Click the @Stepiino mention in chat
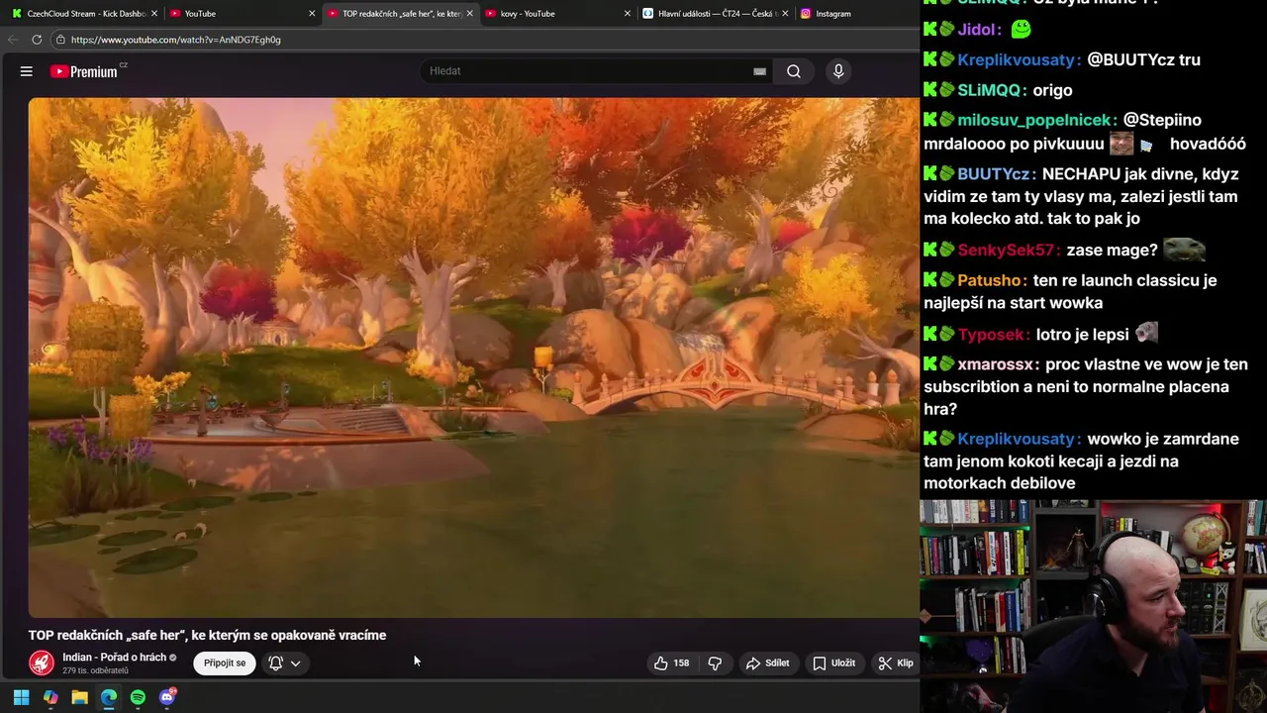The height and width of the screenshot is (713, 1267). pyautogui.click(x=1162, y=120)
